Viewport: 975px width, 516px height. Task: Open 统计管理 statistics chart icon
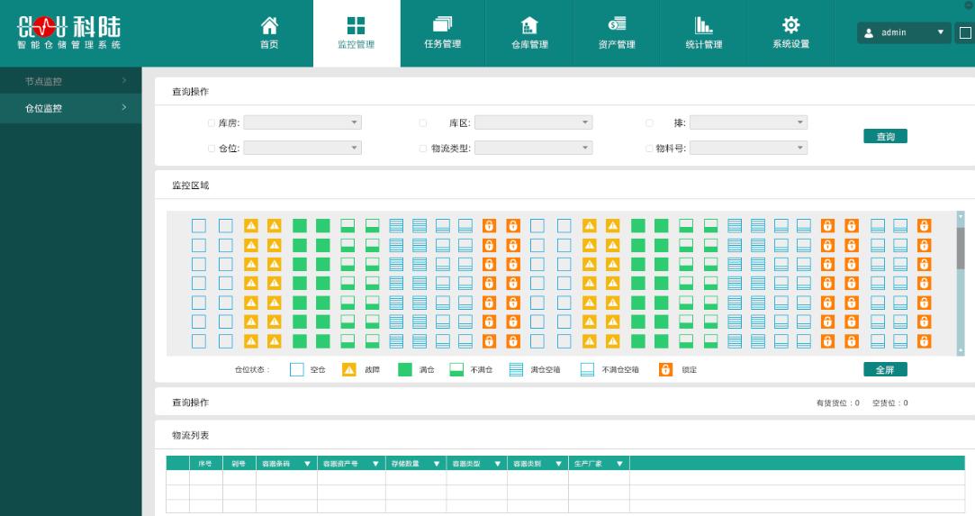[703, 26]
